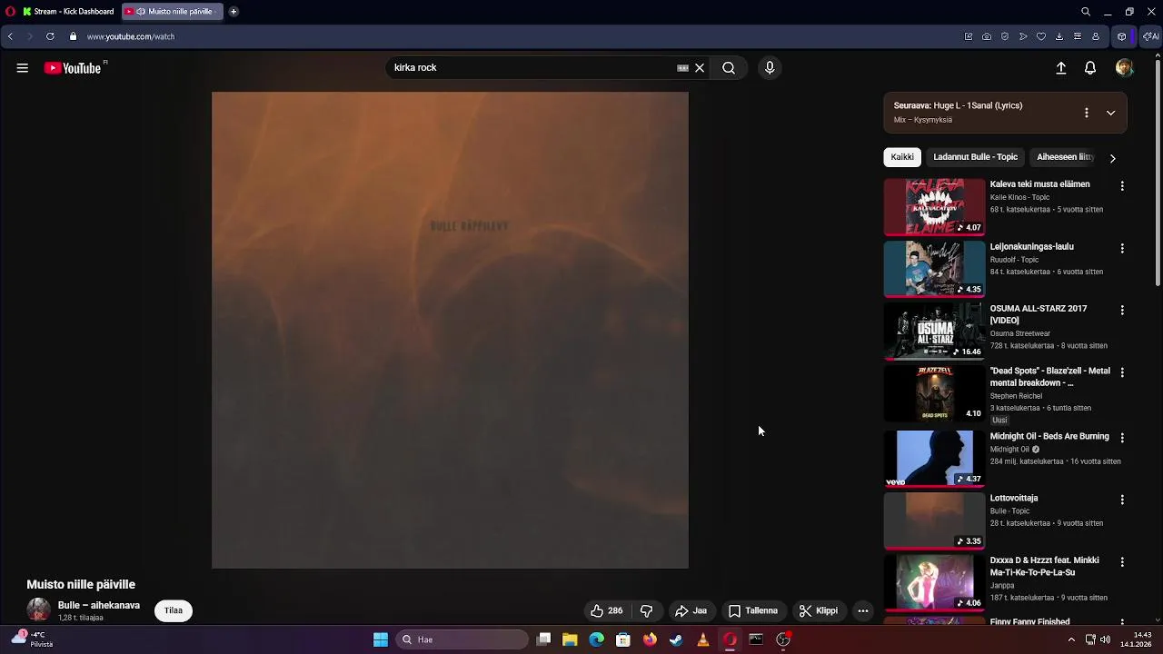Open Windows Start menu
Viewport: 1163px width, 654px height.
(381, 639)
